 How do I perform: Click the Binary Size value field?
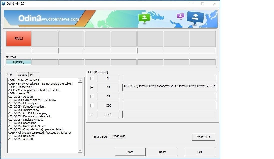coord(117,136)
